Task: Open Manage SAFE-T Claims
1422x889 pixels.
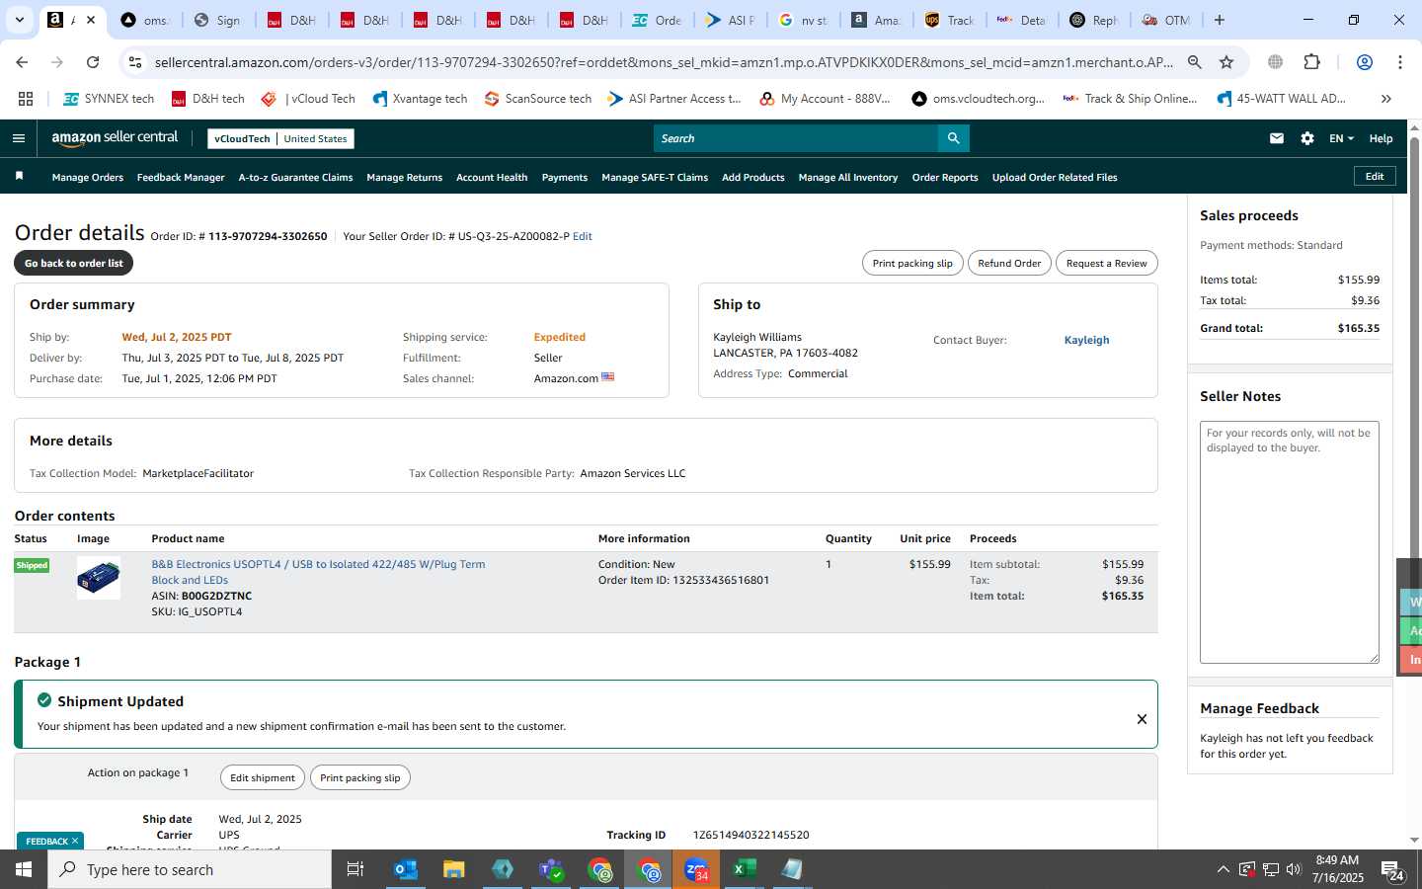Action: pyautogui.click(x=655, y=178)
